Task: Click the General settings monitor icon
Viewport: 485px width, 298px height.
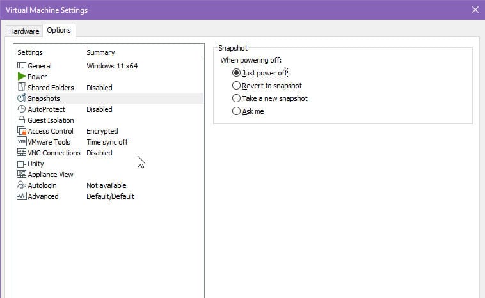Action: pos(22,66)
